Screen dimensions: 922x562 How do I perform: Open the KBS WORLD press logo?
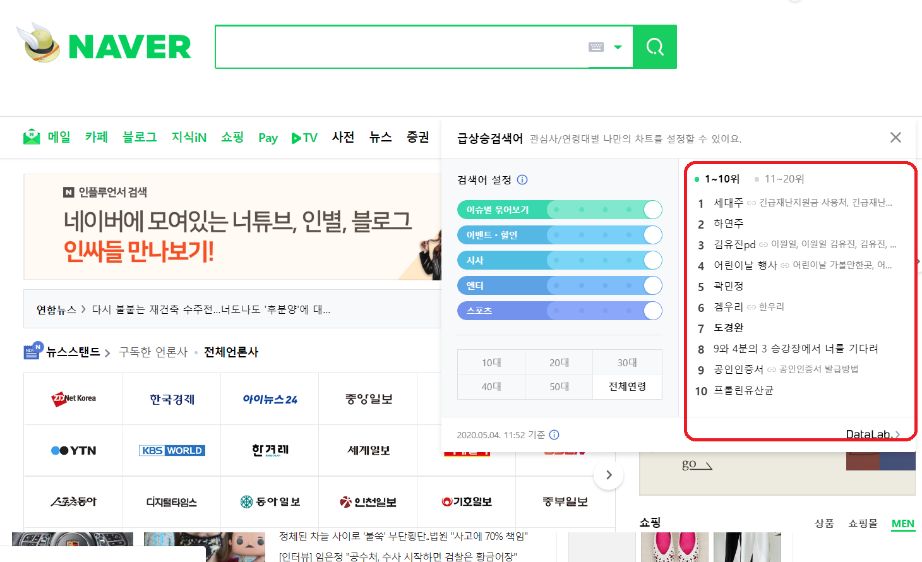172,450
